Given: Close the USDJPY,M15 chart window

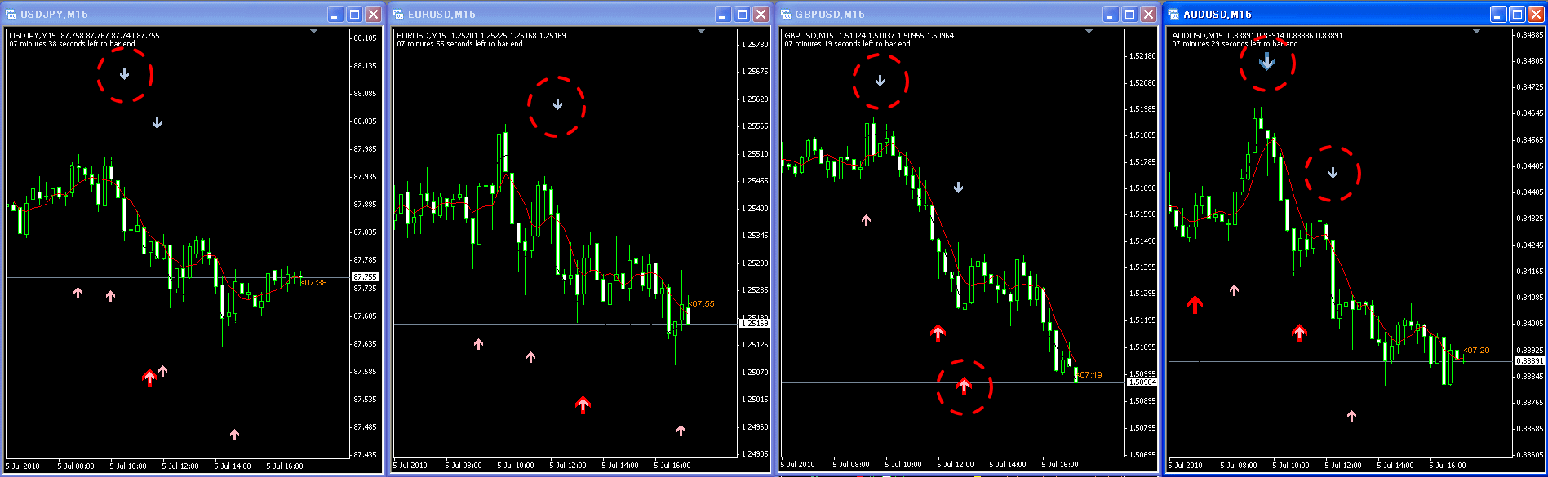Looking at the screenshot, I should [373, 14].
